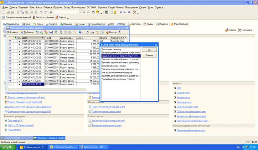
Task: Click the help question-mark icon in journal toolbar
Action: (119, 32)
